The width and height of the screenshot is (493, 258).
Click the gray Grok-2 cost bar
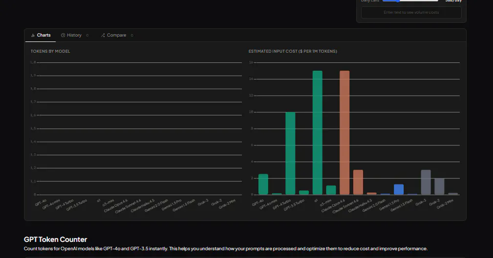(x=439, y=186)
